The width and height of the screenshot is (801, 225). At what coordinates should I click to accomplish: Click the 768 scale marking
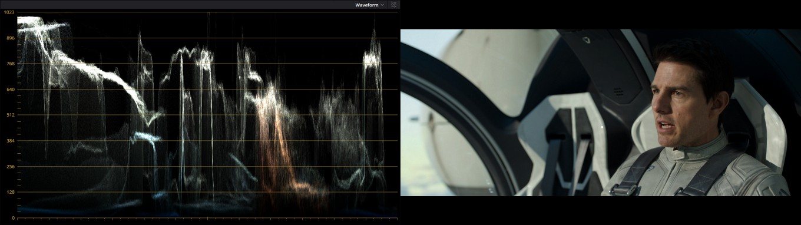point(10,64)
